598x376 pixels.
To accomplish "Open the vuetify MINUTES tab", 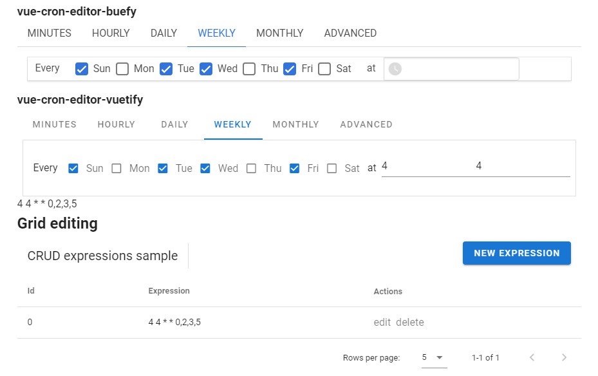I will 55,124.
